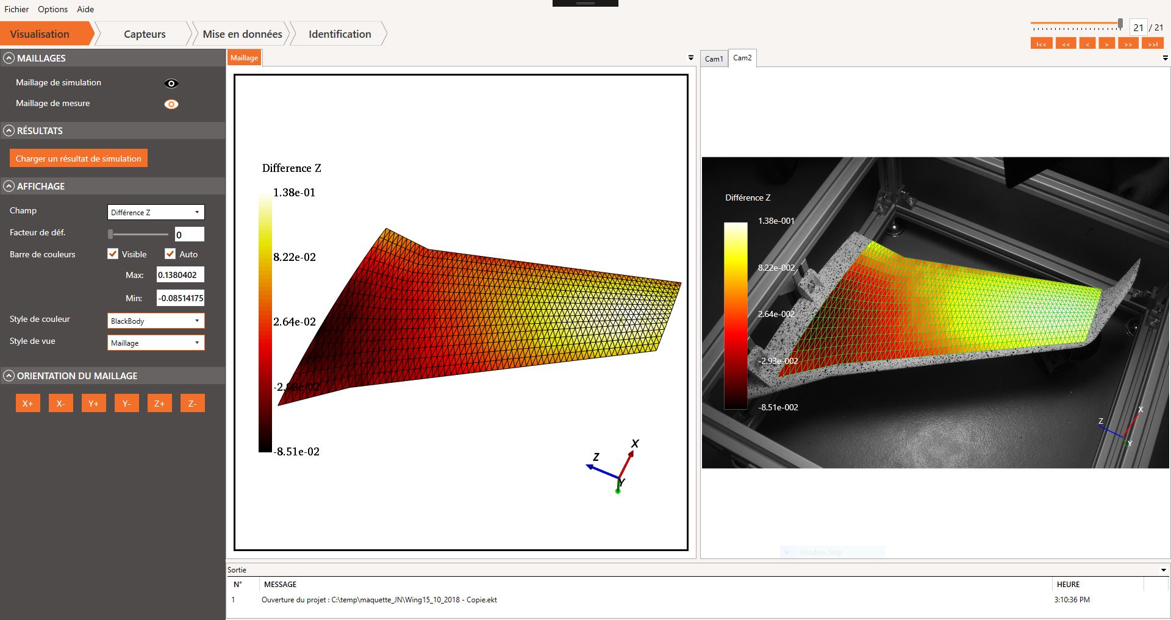Collapse the AFFICHAGE section
Image resolution: width=1171 pixels, height=620 pixels.
point(9,186)
